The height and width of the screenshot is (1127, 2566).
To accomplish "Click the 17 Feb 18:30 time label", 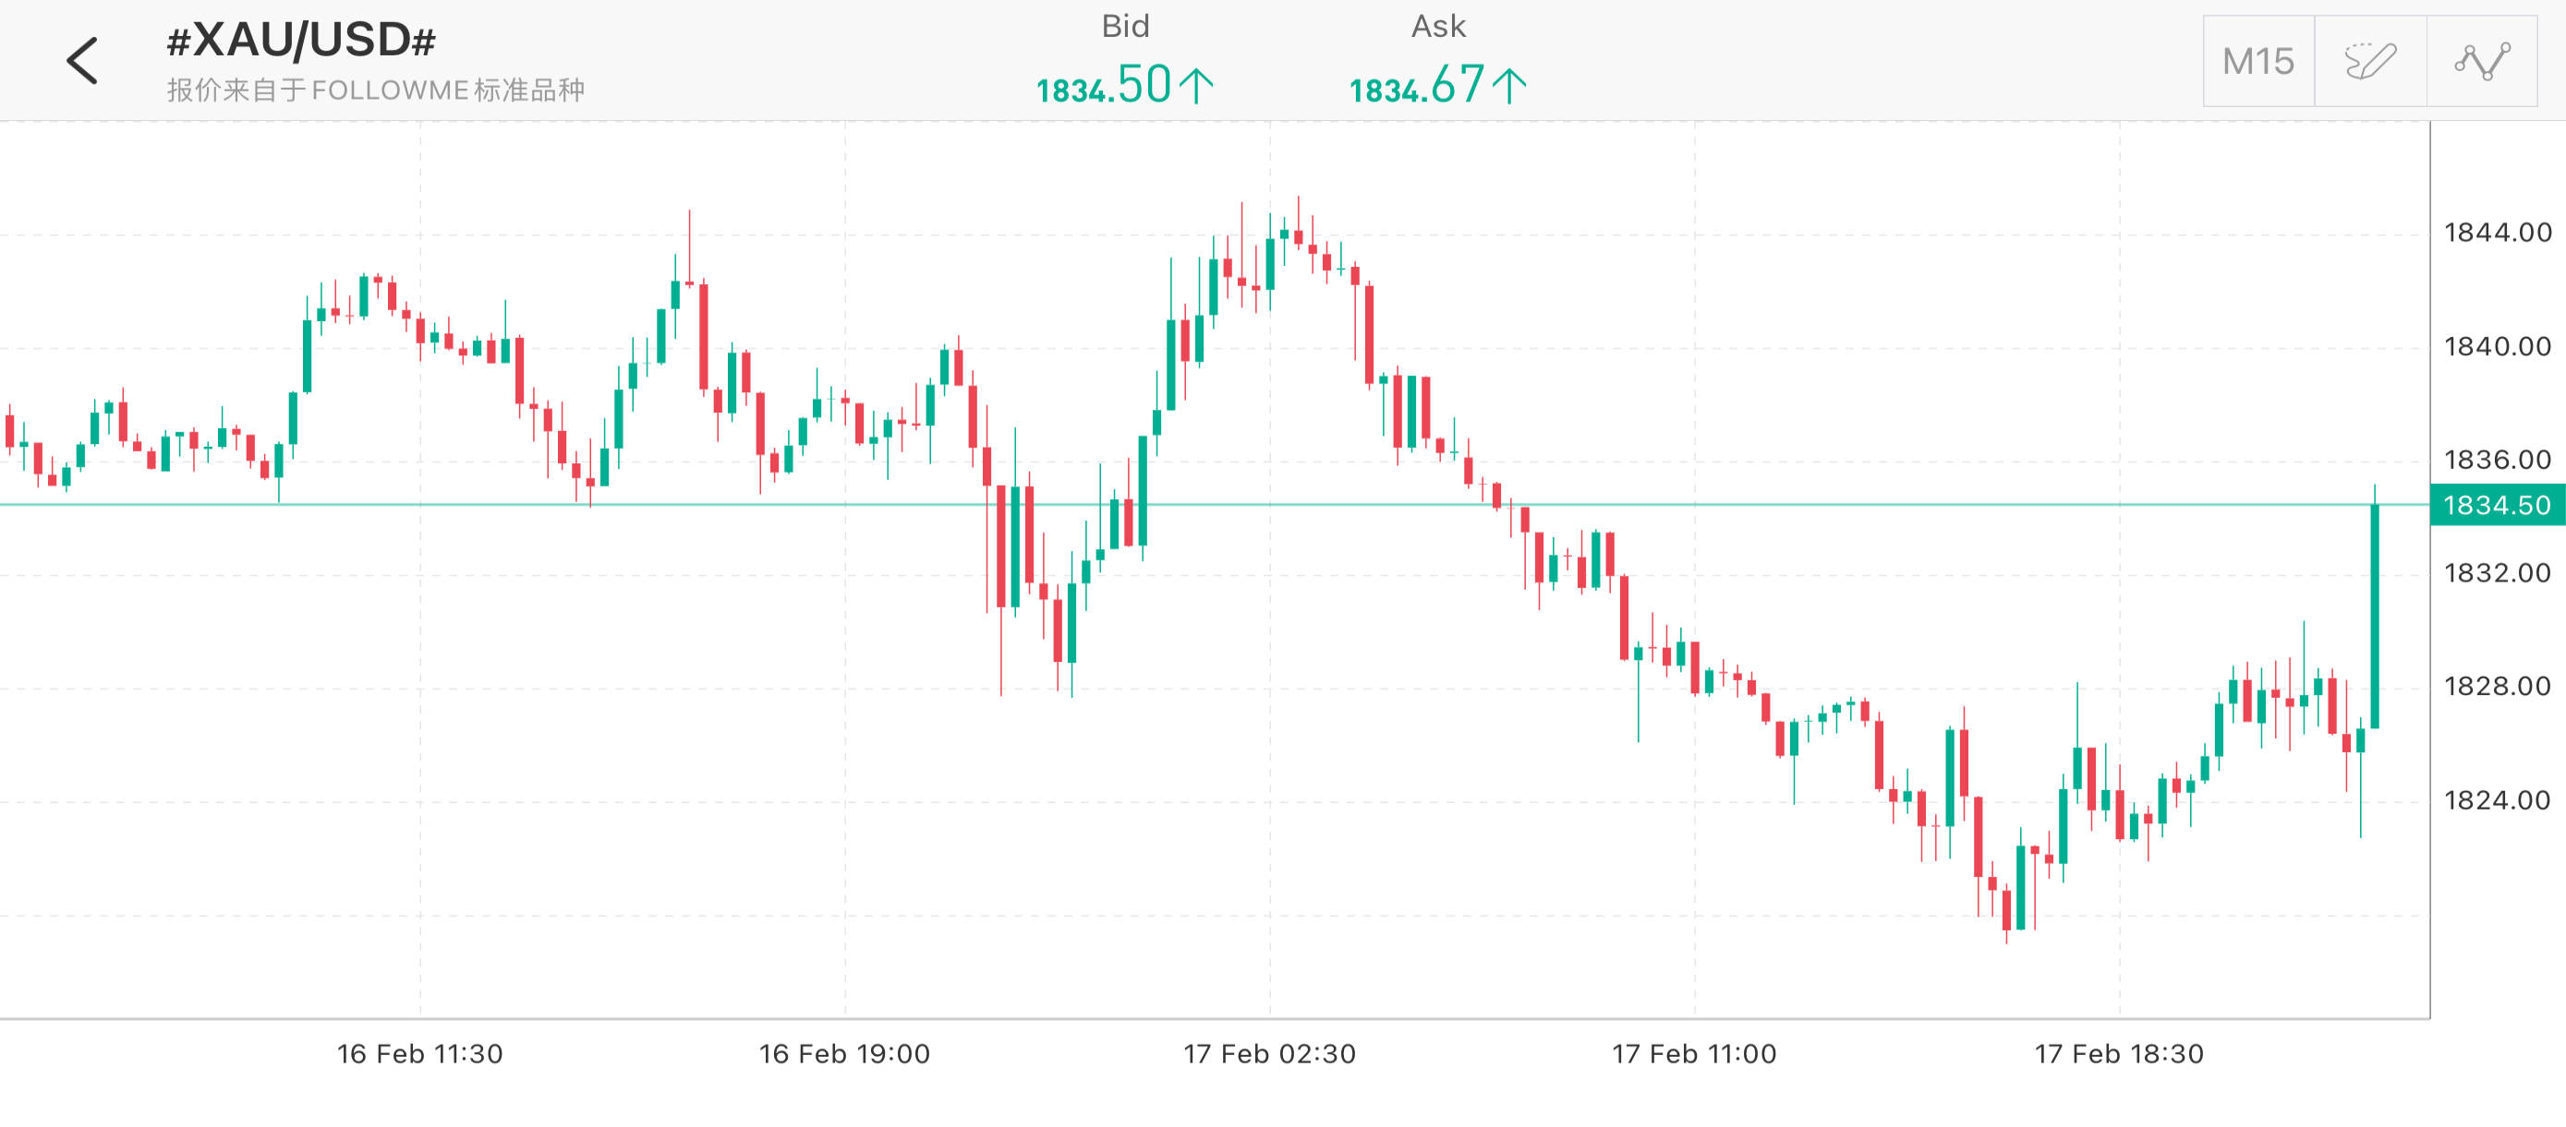I will [2119, 1053].
